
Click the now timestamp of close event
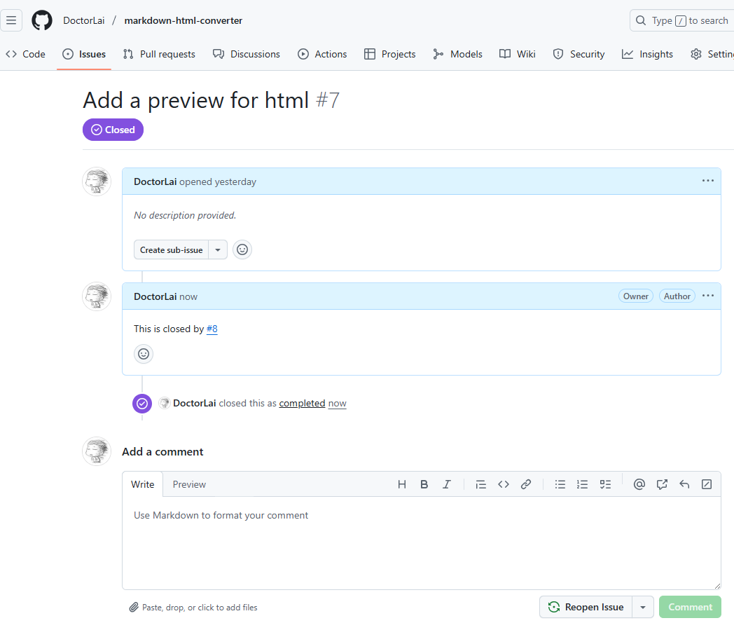tap(337, 403)
